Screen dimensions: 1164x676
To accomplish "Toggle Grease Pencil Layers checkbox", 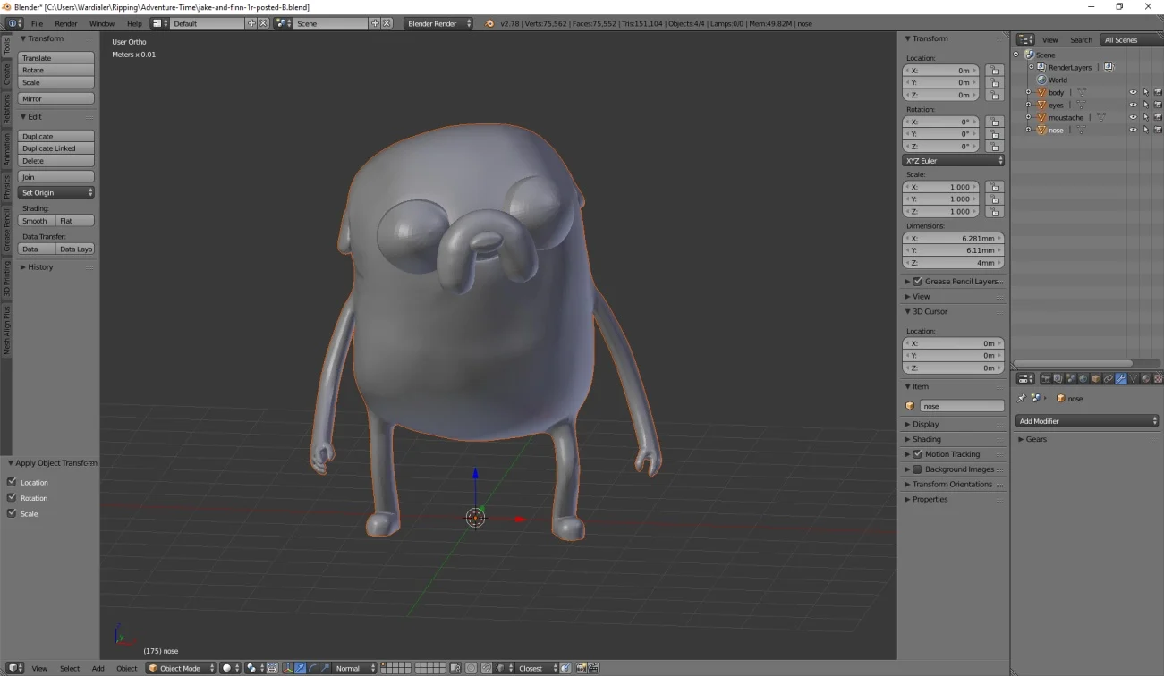I will [x=917, y=281].
